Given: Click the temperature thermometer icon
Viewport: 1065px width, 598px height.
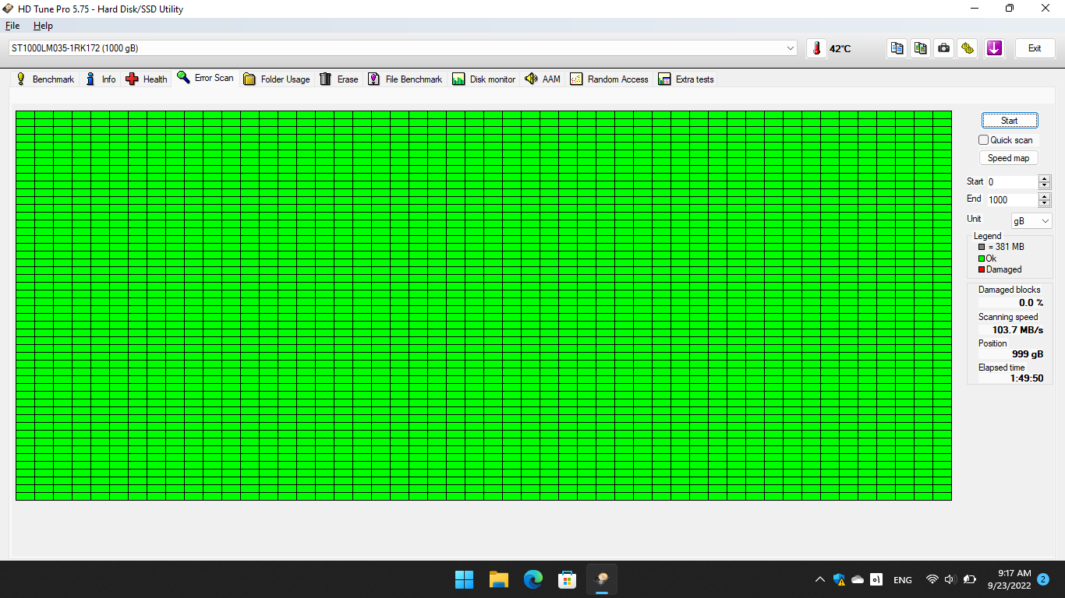Looking at the screenshot, I should pos(816,48).
